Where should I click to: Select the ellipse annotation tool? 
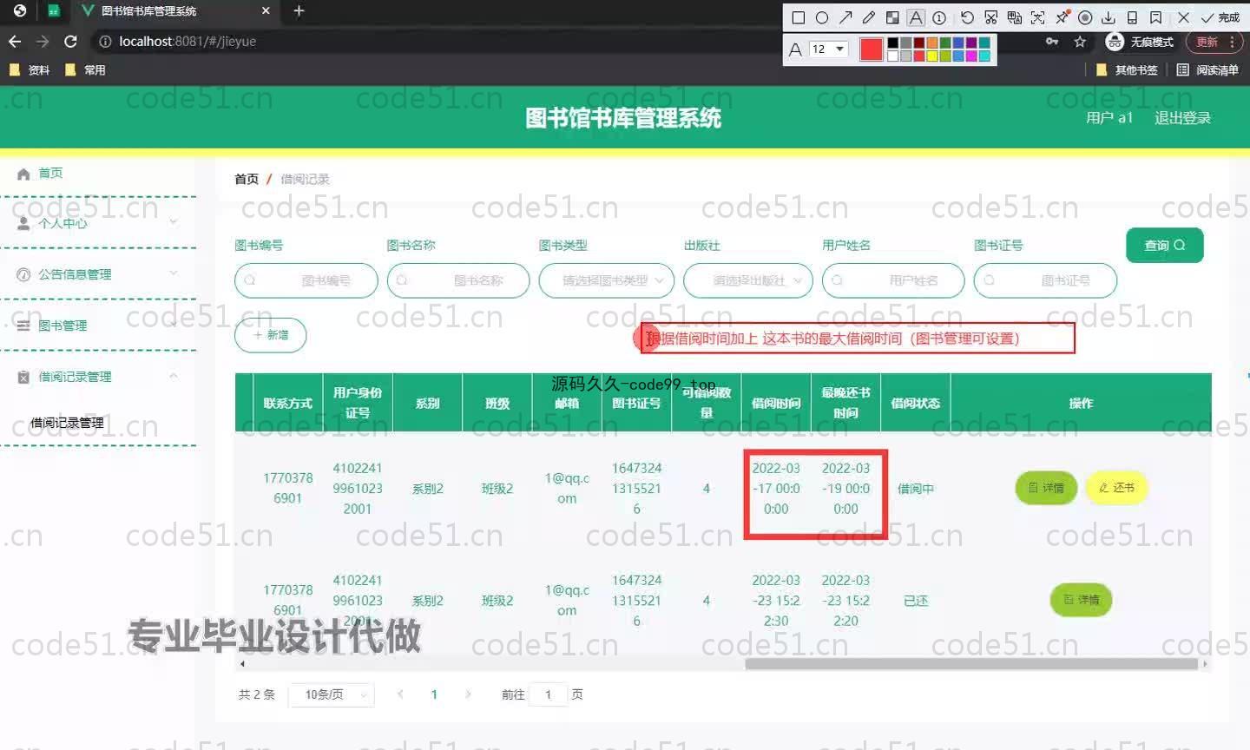pos(822,17)
